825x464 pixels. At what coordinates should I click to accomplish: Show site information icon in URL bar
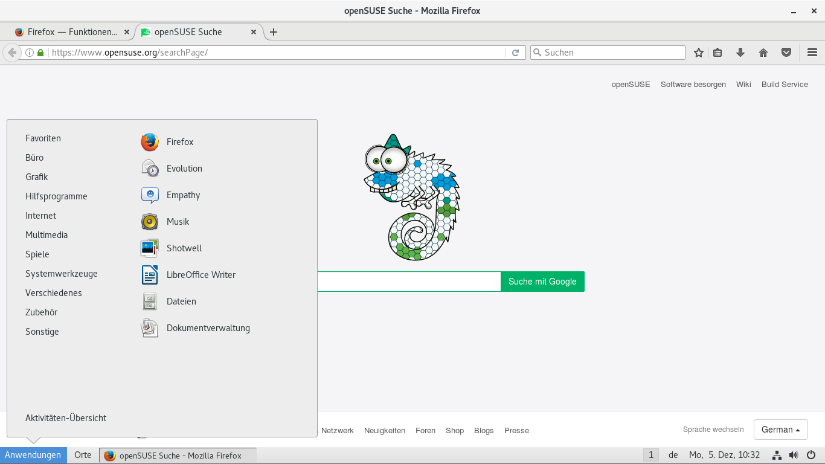pos(30,53)
